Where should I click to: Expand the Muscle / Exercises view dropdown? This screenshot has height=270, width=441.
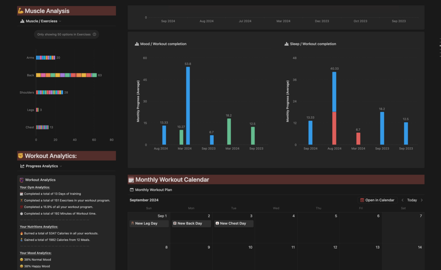click(60, 21)
